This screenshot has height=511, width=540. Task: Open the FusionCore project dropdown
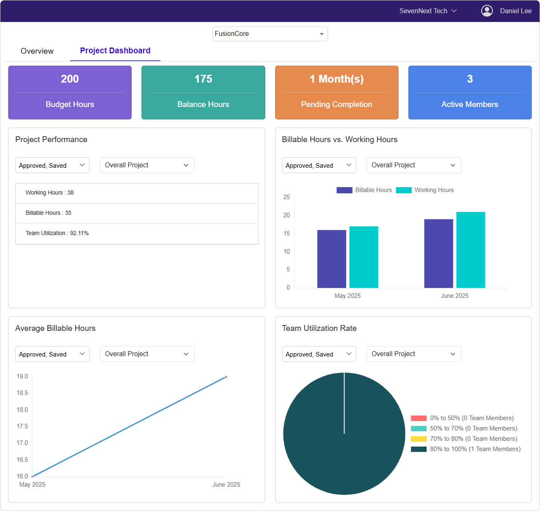click(270, 34)
